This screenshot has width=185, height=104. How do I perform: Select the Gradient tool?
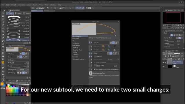tap(3, 59)
